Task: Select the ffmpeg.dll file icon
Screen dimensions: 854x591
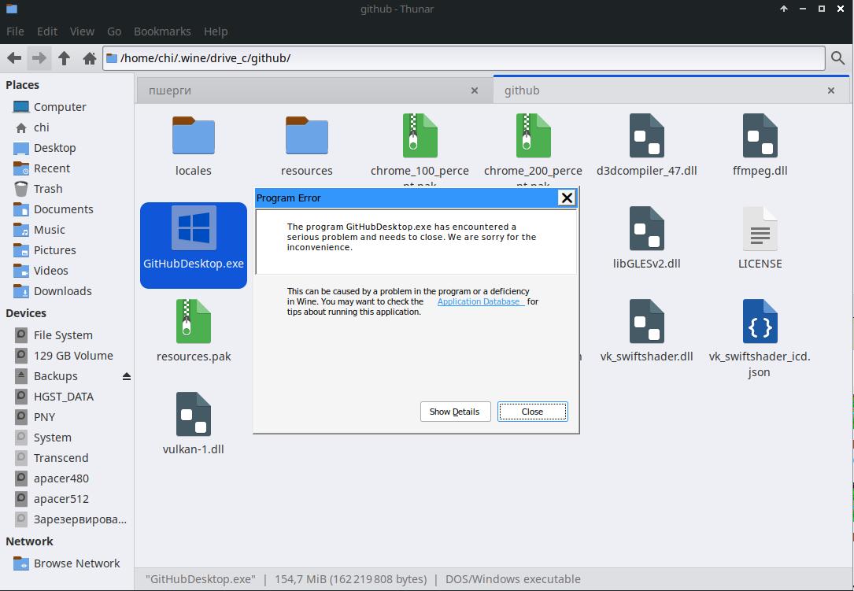Action: [760, 135]
